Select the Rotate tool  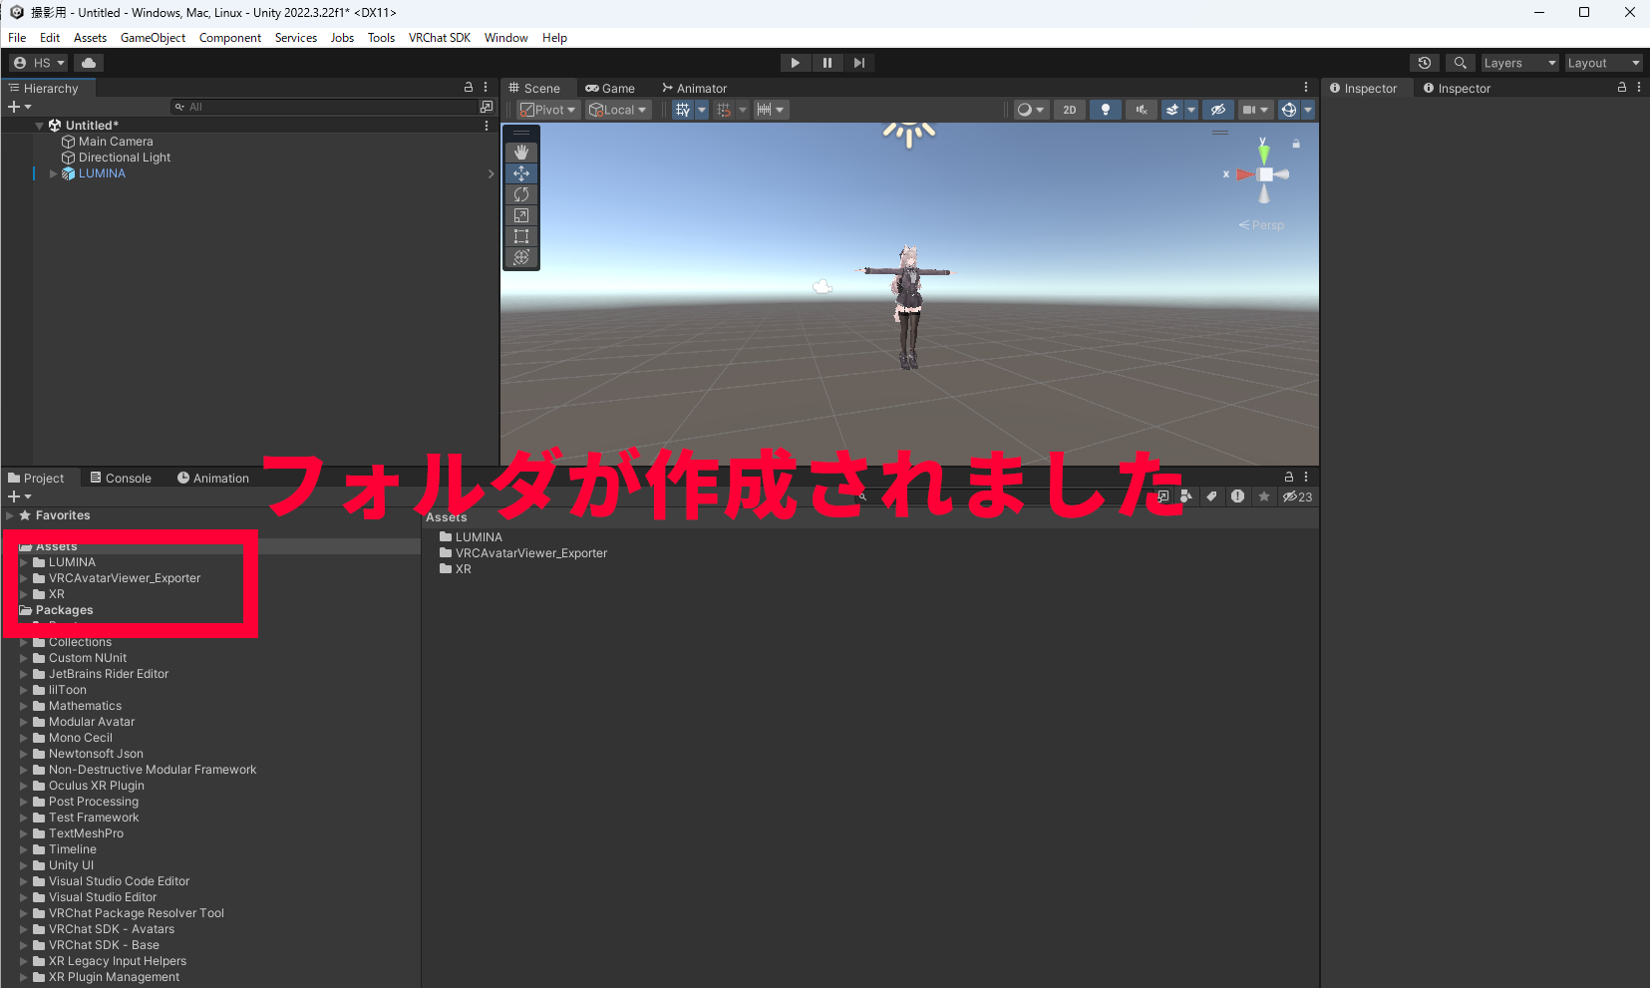pos(521,194)
